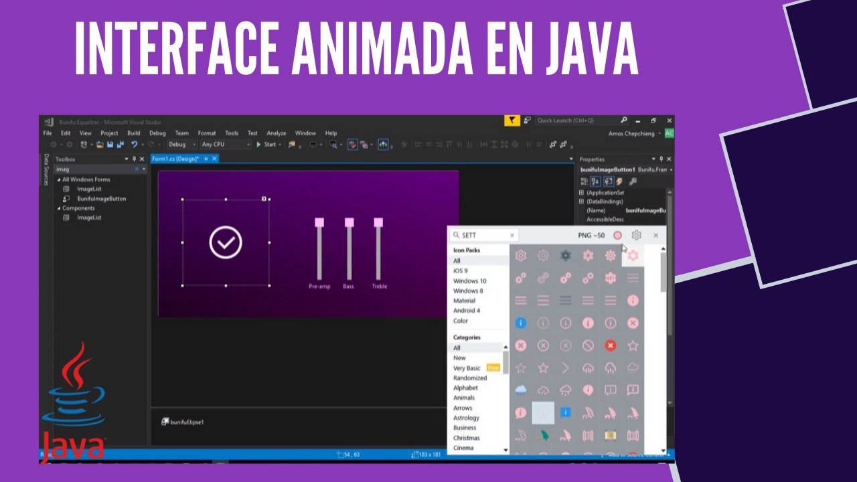The image size is (857, 482).
Task: Click the white checkmark image button
Action: click(x=226, y=242)
